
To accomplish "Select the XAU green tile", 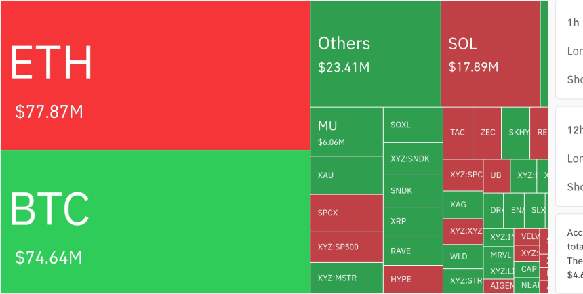I will tap(346, 175).
